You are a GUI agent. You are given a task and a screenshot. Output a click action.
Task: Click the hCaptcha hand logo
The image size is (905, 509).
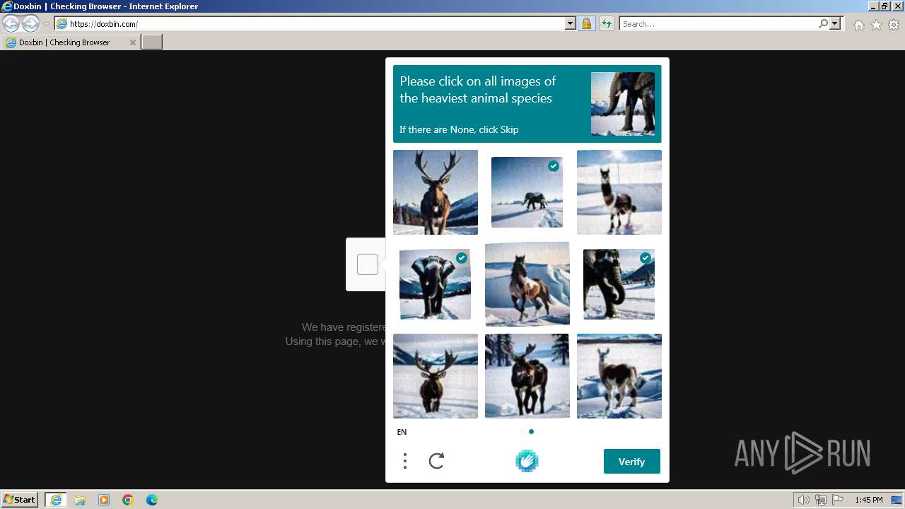527,461
